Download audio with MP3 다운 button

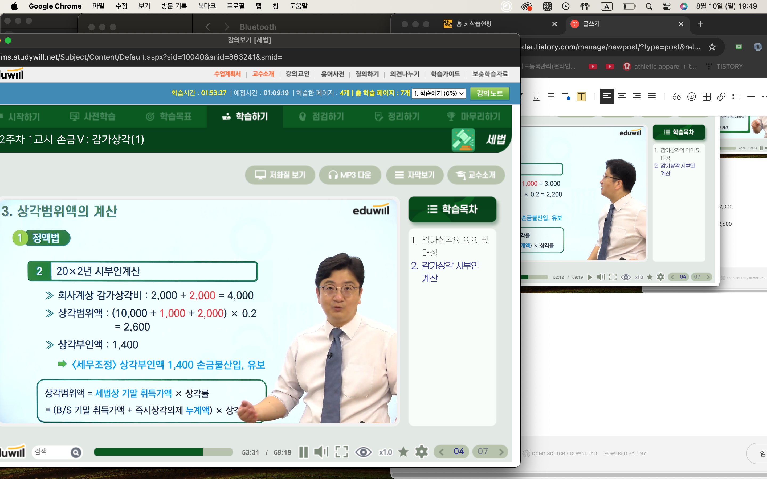click(x=350, y=175)
